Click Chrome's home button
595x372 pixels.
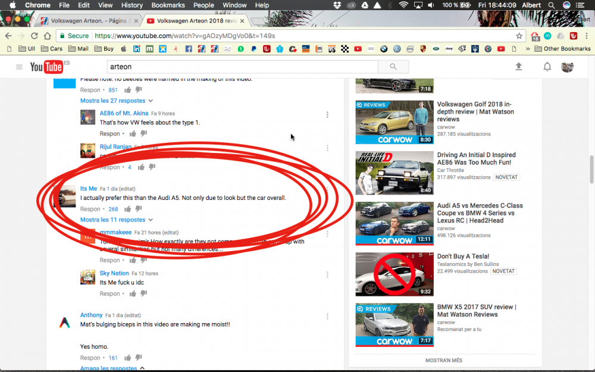tap(48, 36)
